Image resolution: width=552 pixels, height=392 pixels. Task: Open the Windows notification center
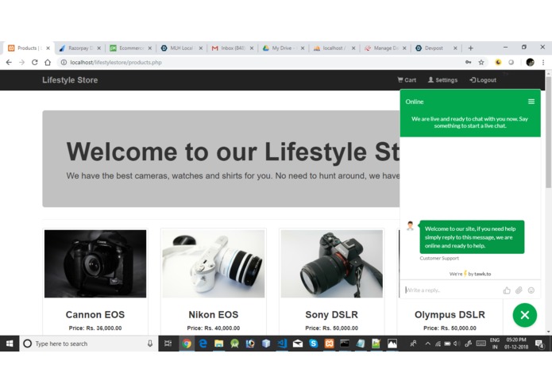pos(539,344)
